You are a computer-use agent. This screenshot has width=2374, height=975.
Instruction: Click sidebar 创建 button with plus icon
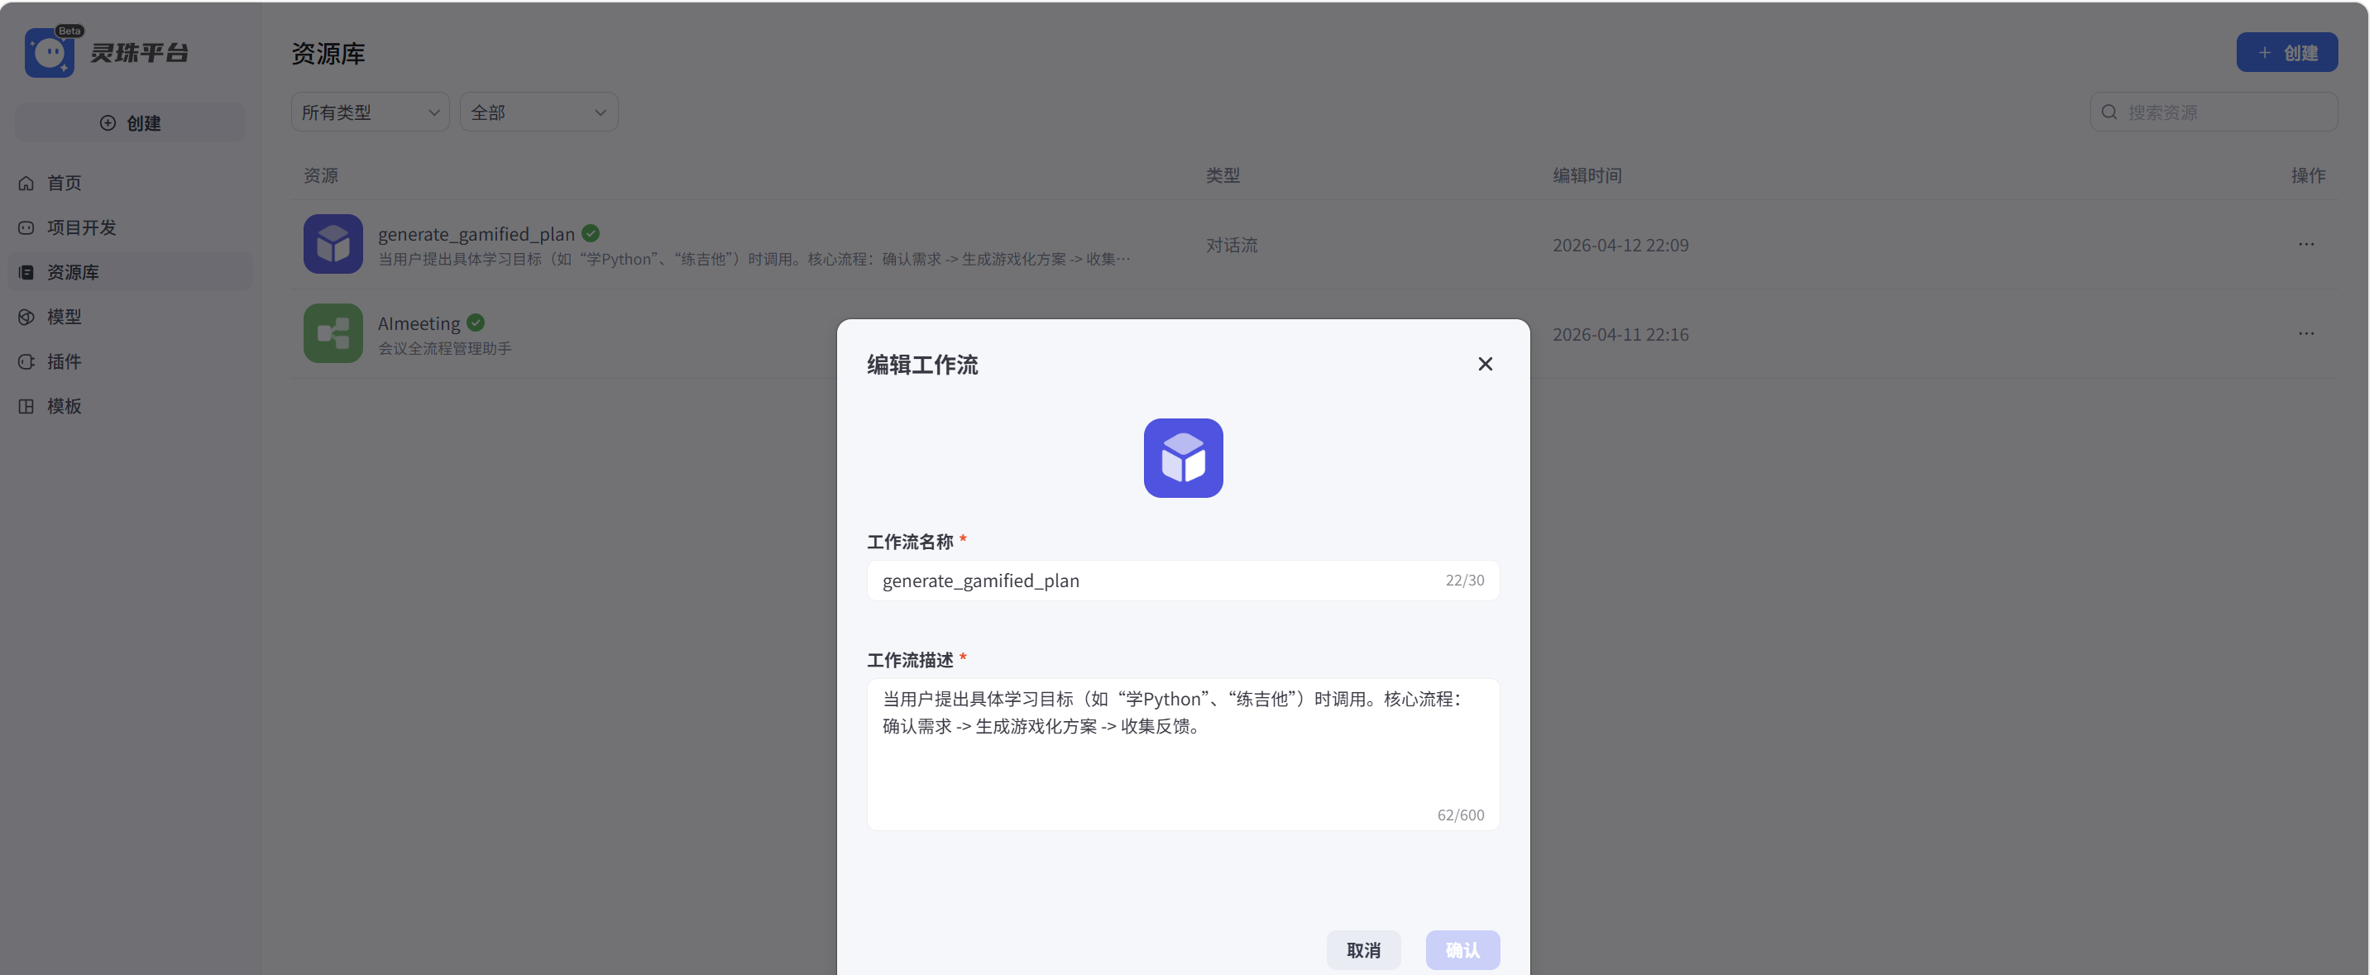point(130,123)
